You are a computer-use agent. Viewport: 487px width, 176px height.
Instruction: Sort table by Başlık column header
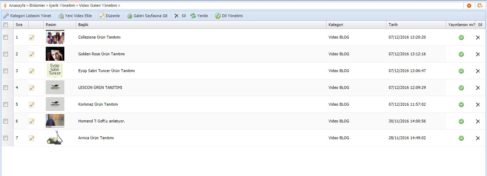(x=201, y=25)
